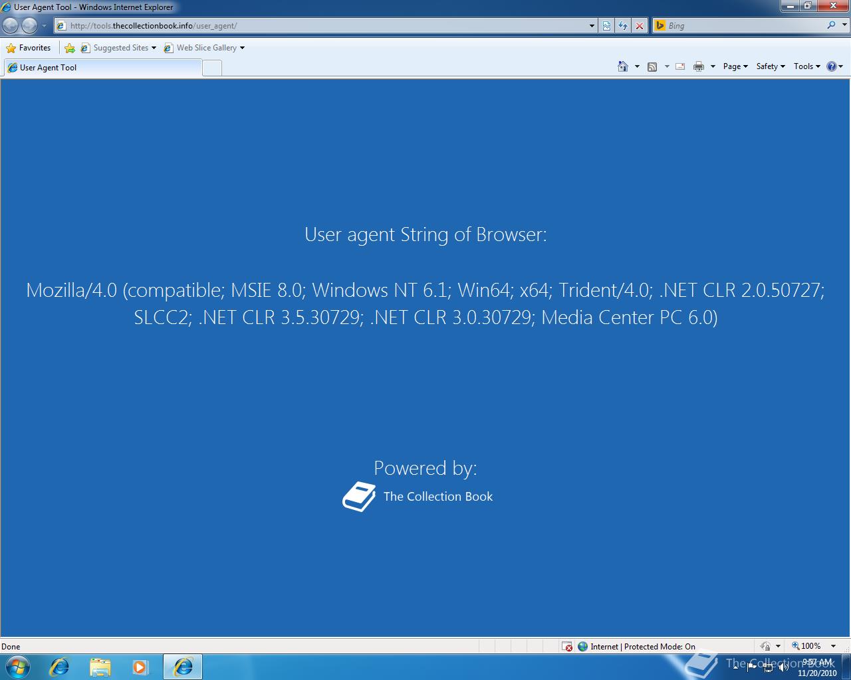Expand the Home button dropdown arrow
Viewport: 851px width, 680px height.
(x=637, y=66)
